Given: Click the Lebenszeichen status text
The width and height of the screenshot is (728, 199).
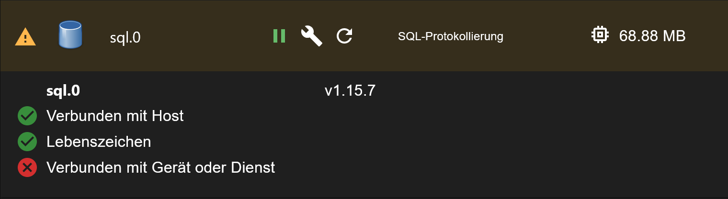Looking at the screenshot, I should (99, 142).
